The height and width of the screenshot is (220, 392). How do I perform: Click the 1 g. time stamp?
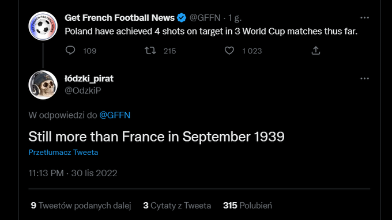tap(235, 18)
